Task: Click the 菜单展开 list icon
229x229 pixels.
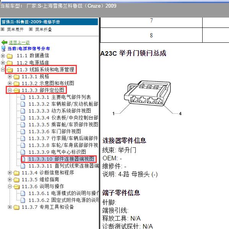Action: (x=2, y=29)
